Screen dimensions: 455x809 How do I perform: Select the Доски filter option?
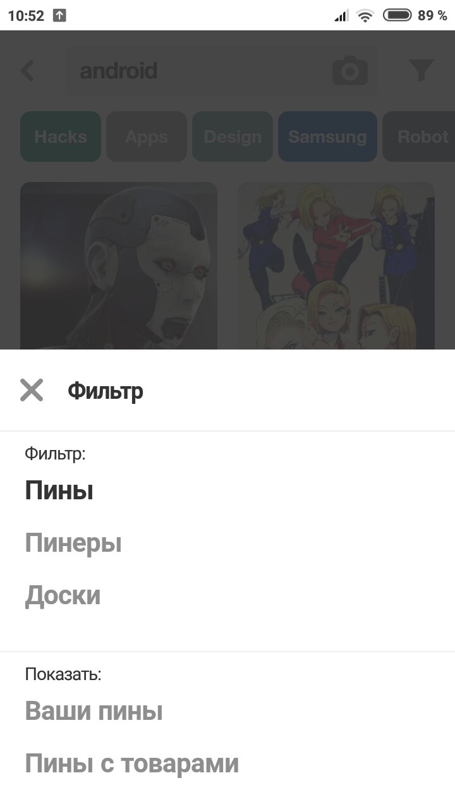pos(63,596)
